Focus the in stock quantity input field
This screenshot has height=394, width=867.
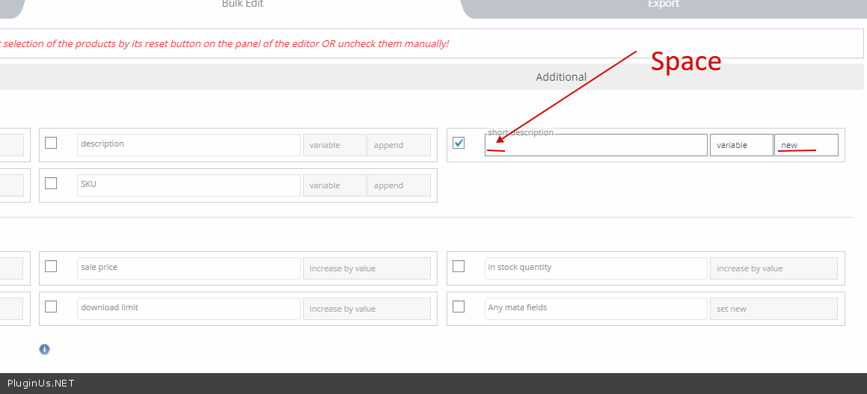pyautogui.click(x=595, y=268)
